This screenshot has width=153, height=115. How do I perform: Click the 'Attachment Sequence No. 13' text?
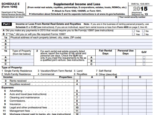[139, 14]
